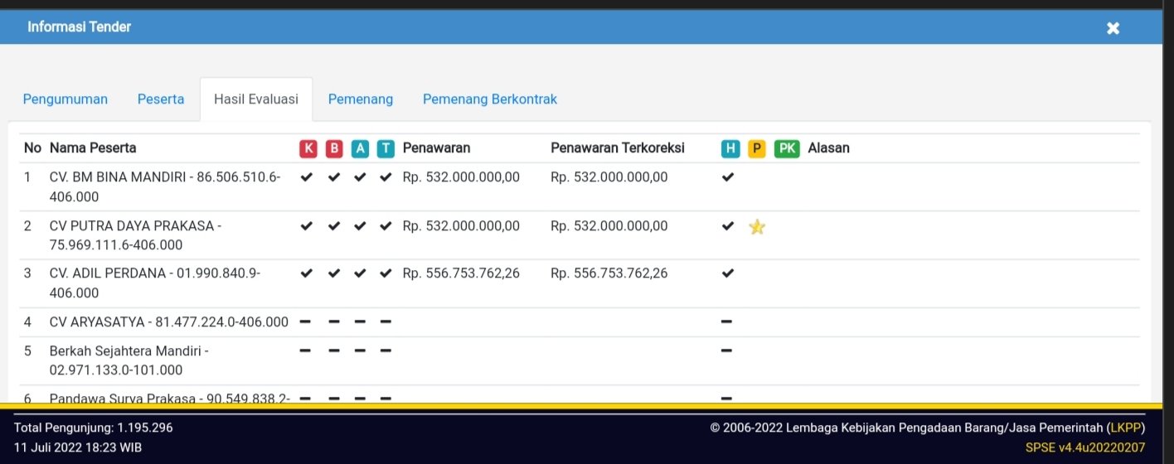Click the green PK column badge

(787, 148)
